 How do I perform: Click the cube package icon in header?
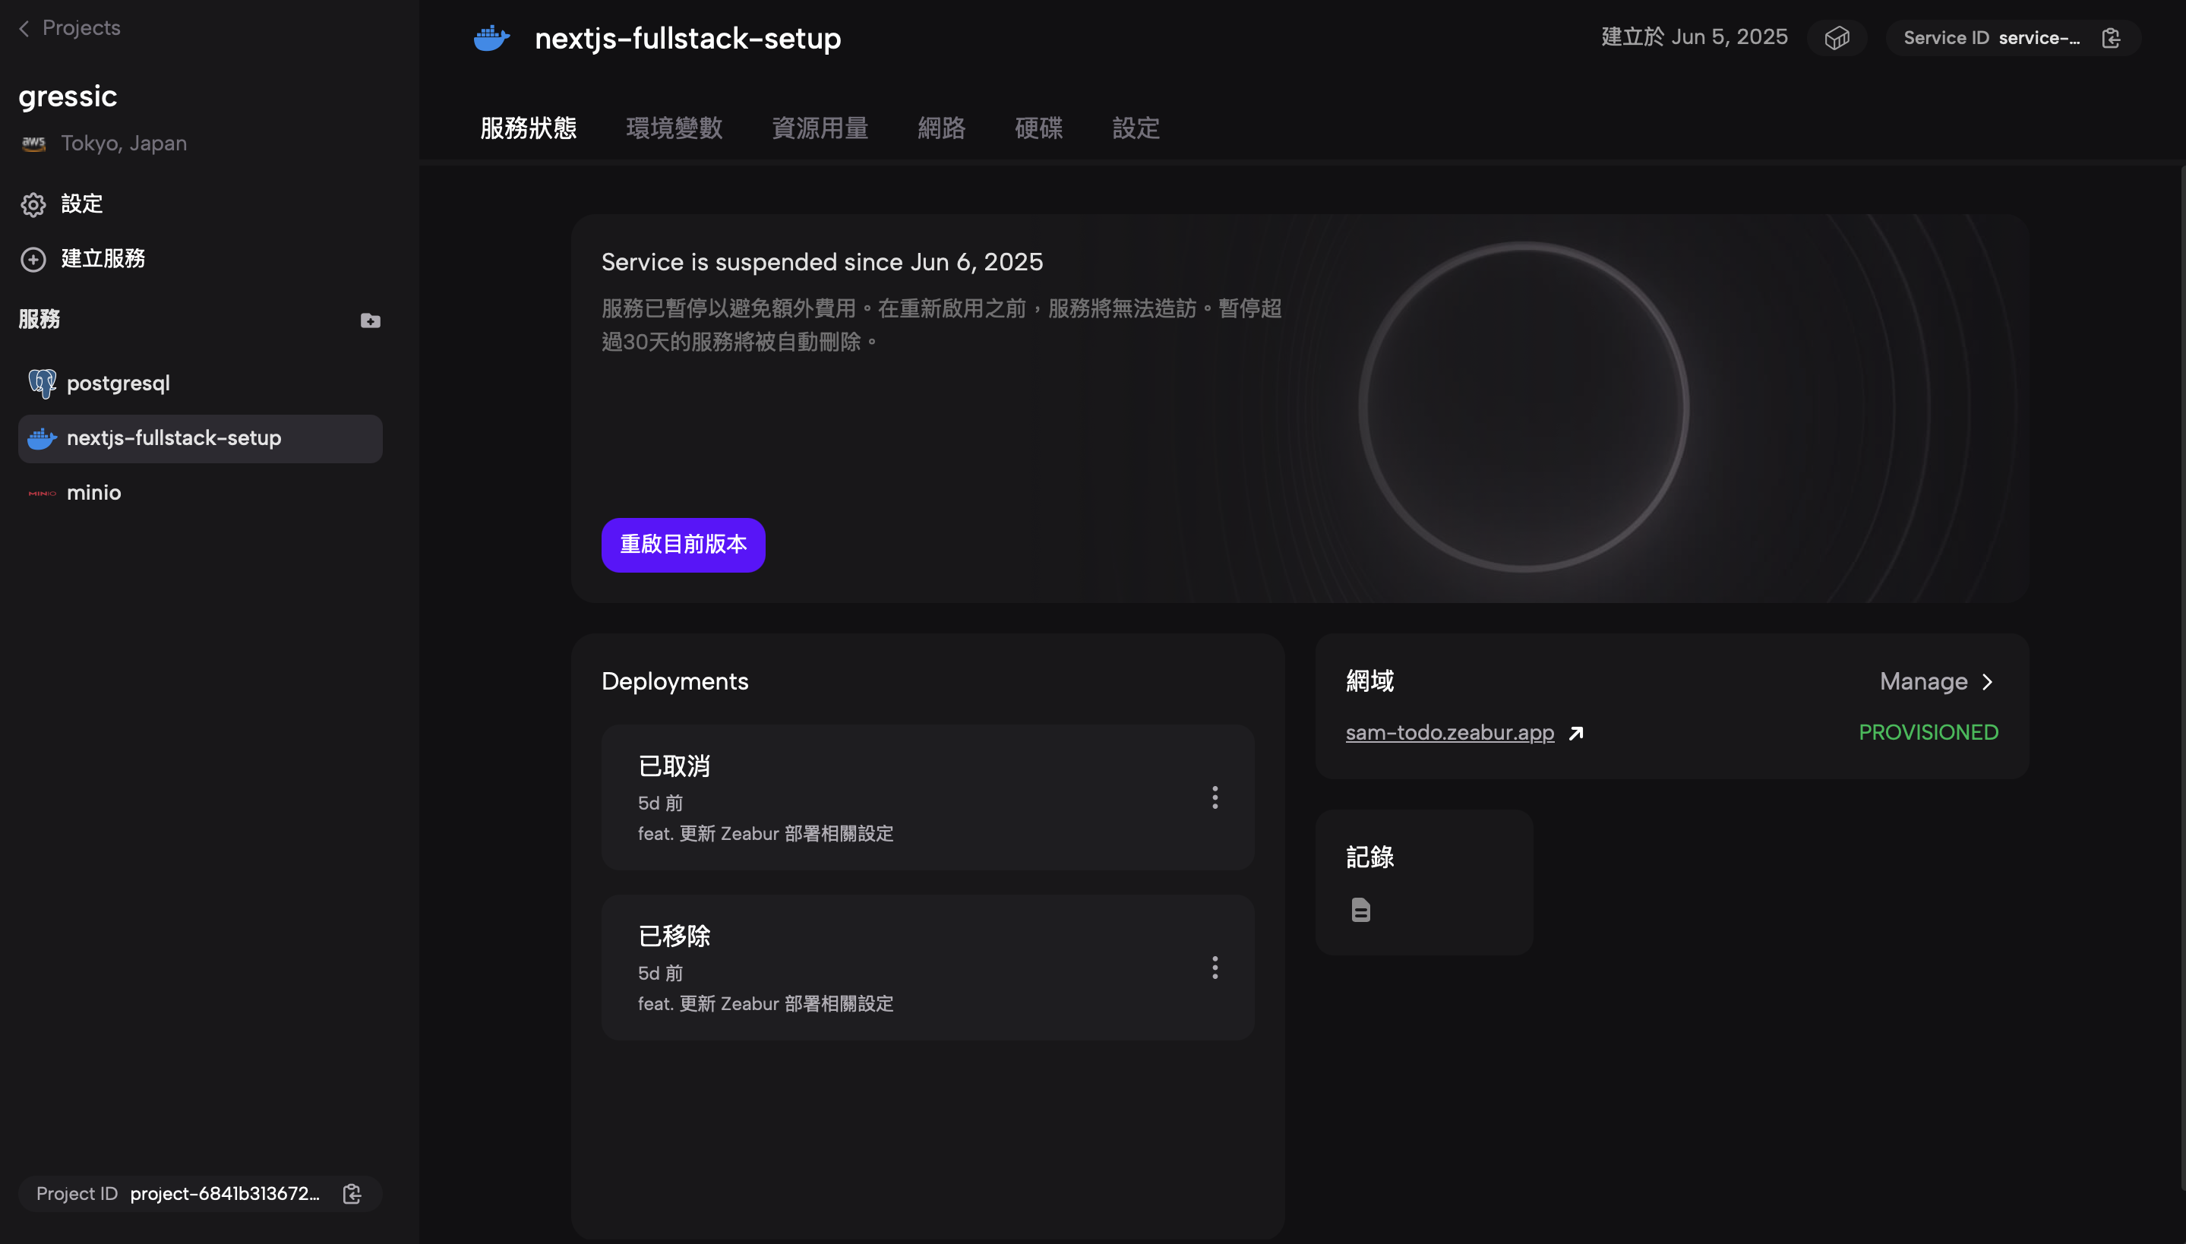click(1837, 39)
